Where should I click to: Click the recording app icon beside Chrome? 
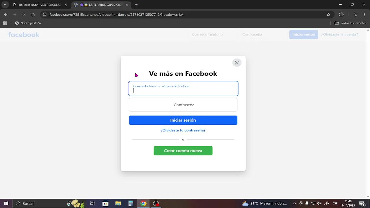click(156, 203)
